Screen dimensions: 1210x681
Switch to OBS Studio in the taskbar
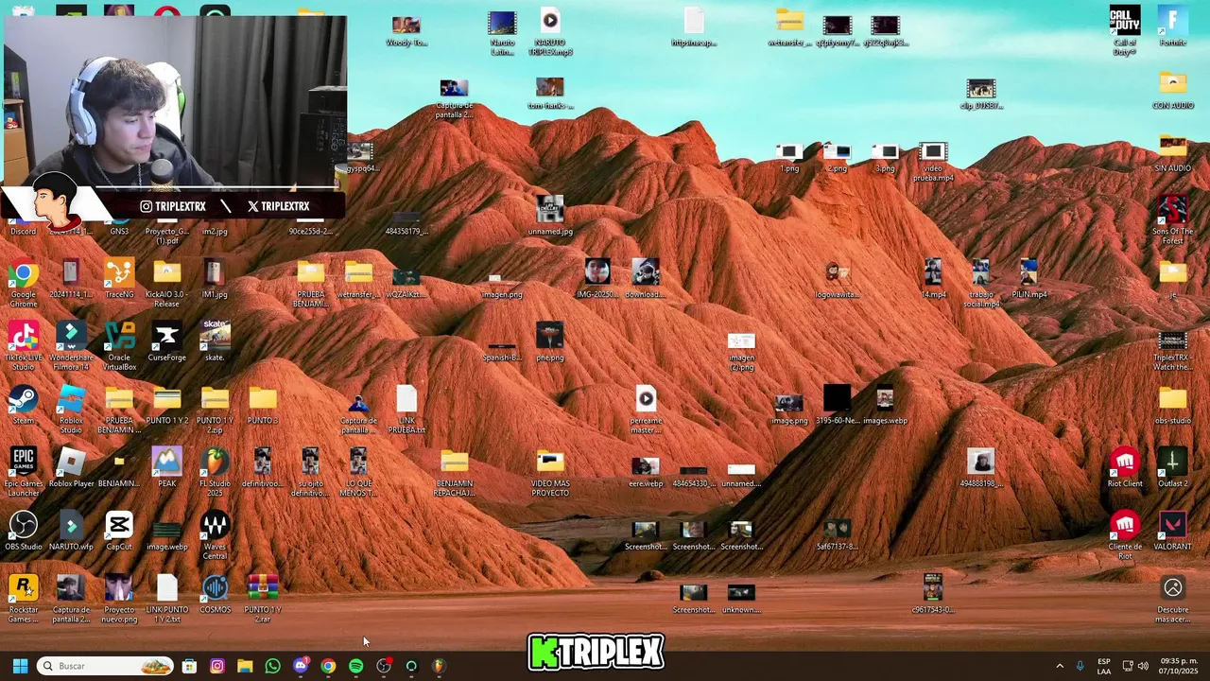pos(384,666)
